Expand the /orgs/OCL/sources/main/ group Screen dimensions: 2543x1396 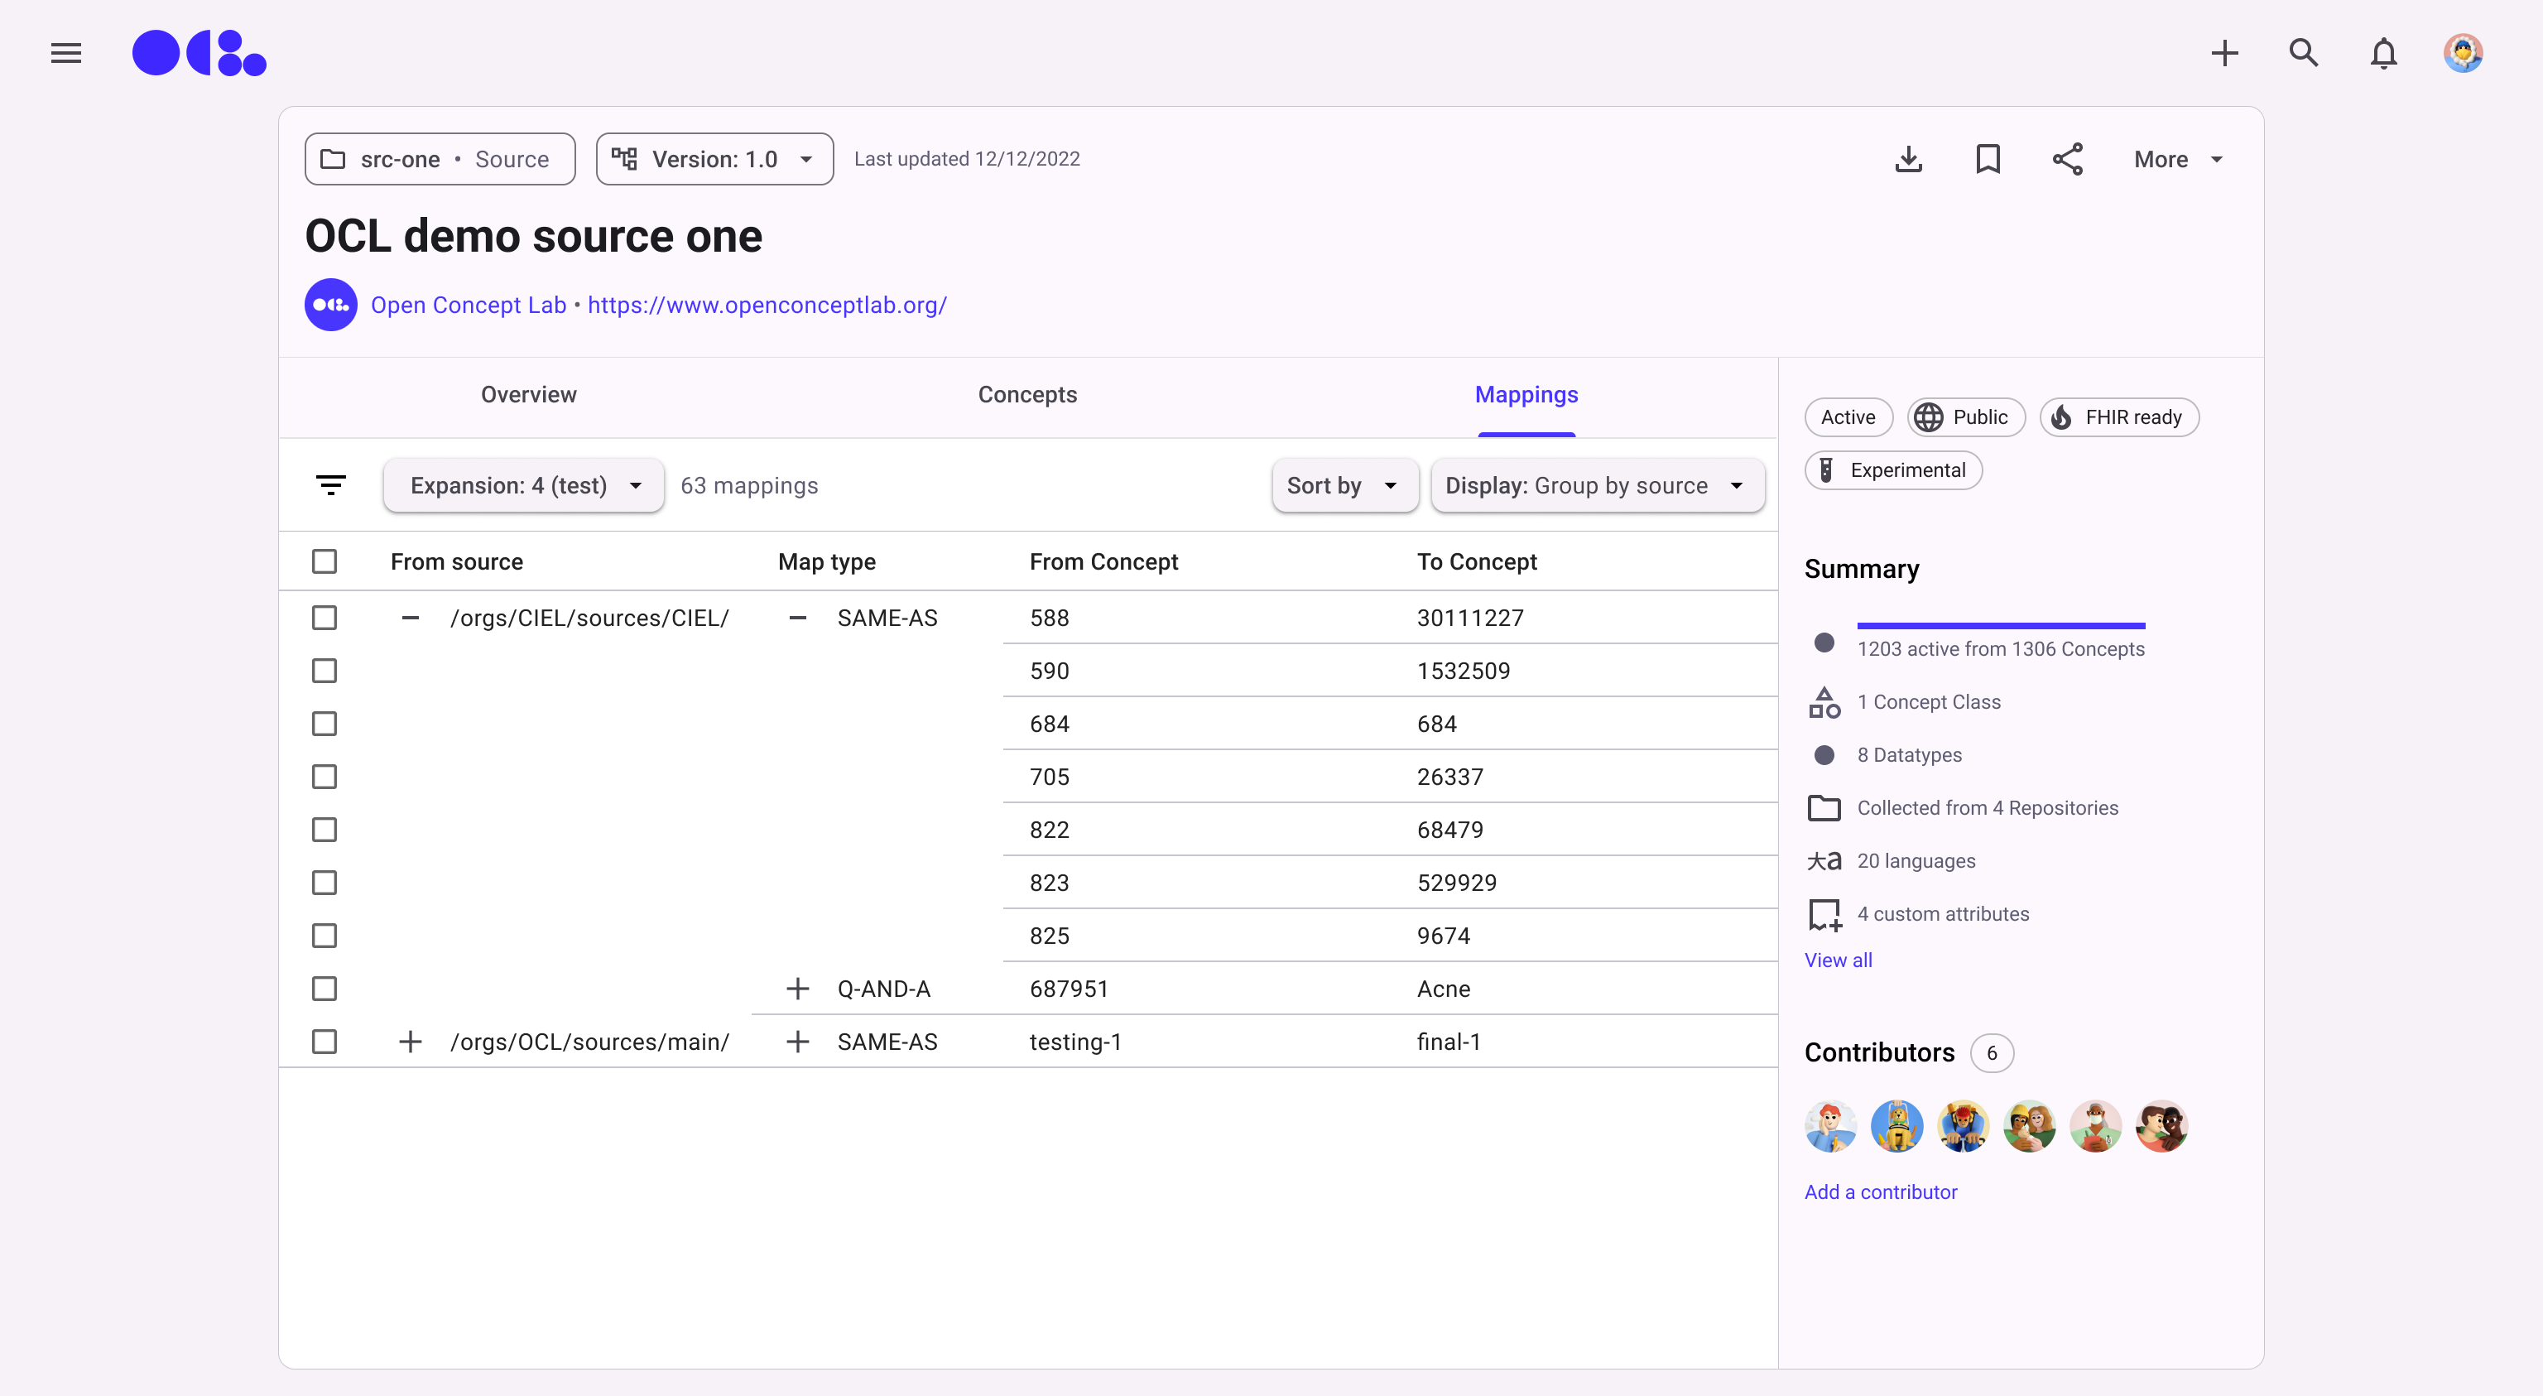coord(410,1042)
